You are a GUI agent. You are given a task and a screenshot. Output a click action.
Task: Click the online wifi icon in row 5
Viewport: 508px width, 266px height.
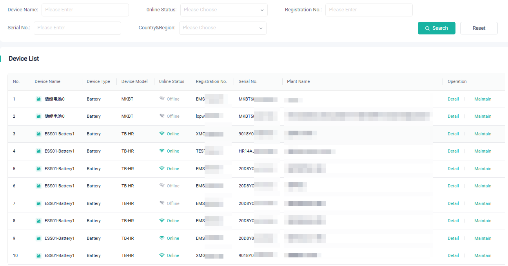pos(162,169)
